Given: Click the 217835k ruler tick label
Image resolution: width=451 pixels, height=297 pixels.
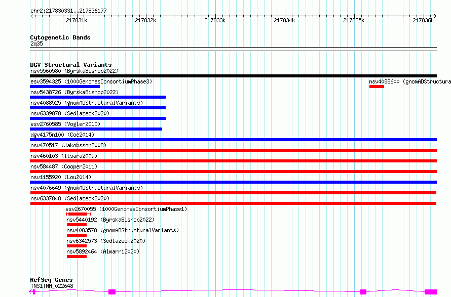Looking at the screenshot, I should [x=354, y=20].
